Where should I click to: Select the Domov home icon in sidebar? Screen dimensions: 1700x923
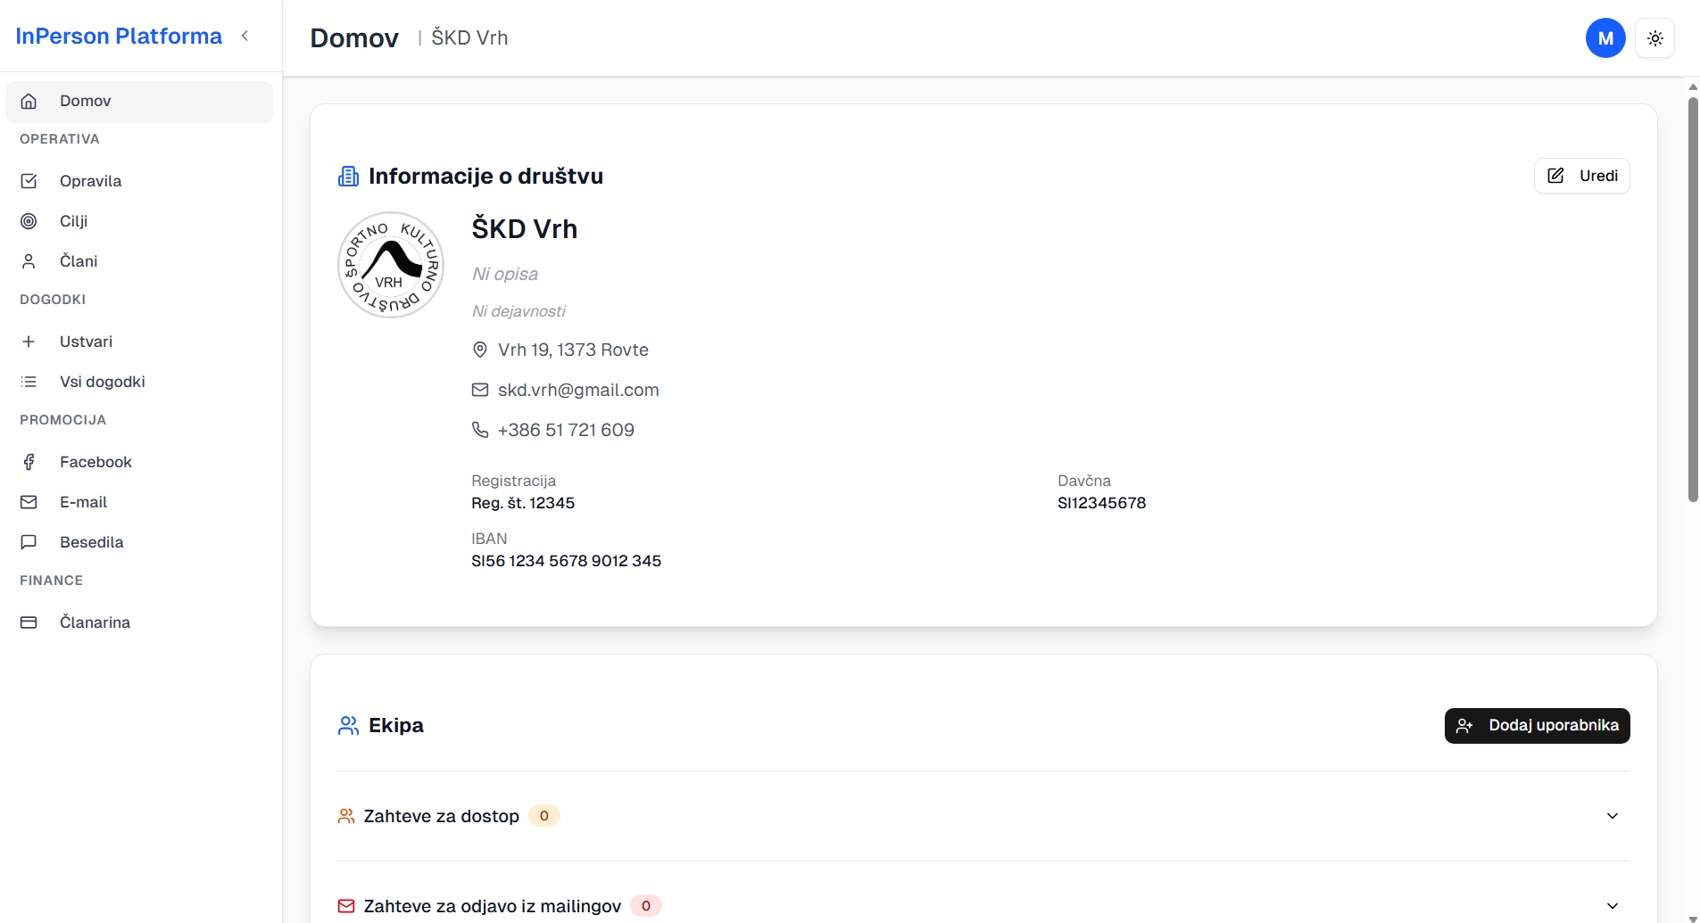click(29, 101)
